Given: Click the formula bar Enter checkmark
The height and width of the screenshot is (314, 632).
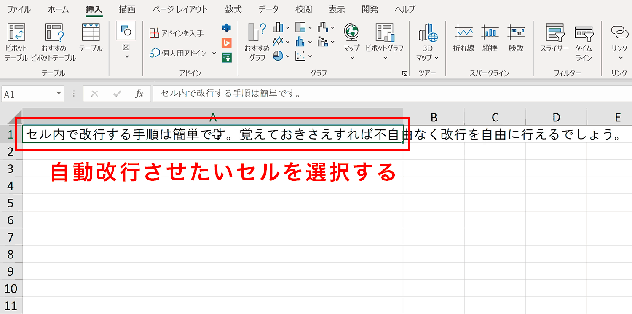Looking at the screenshot, I should point(117,94).
